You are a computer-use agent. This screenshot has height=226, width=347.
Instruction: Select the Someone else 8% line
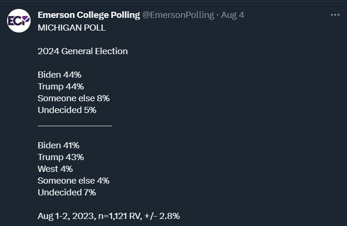(74, 98)
